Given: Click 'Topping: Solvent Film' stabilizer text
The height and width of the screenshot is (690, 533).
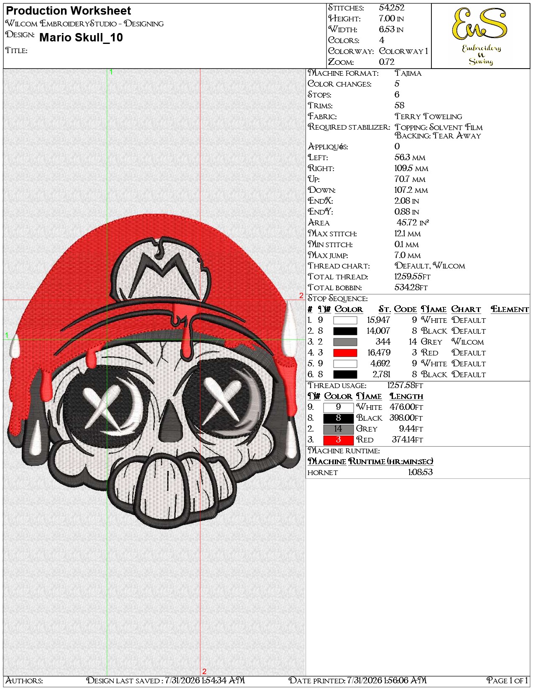Looking at the screenshot, I should tap(439, 127).
